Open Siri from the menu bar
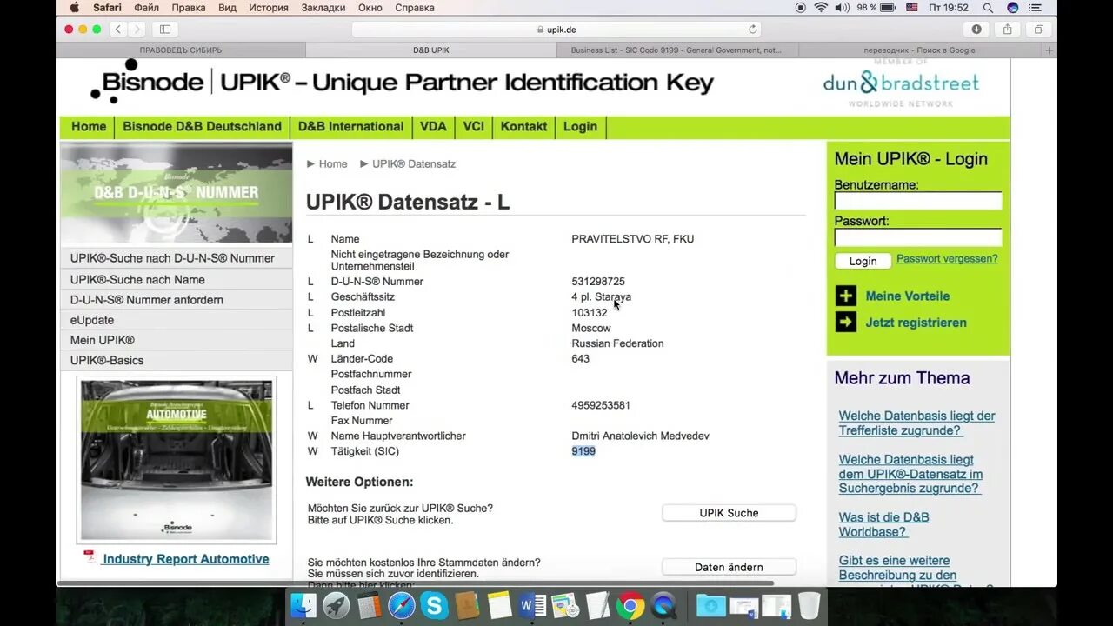 tap(1013, 8)
